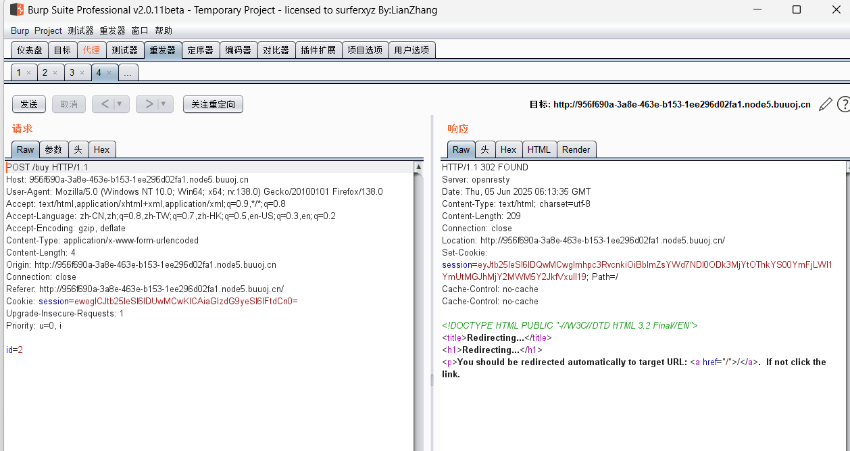Open the request 头 headers tab

[78, 149]
